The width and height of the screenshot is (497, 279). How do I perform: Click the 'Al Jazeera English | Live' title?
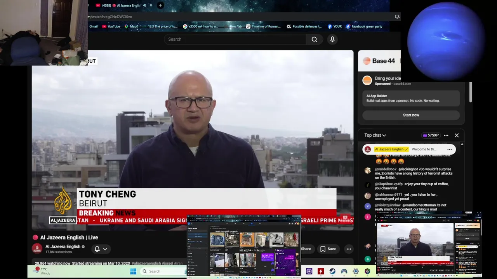pos(69,238)
